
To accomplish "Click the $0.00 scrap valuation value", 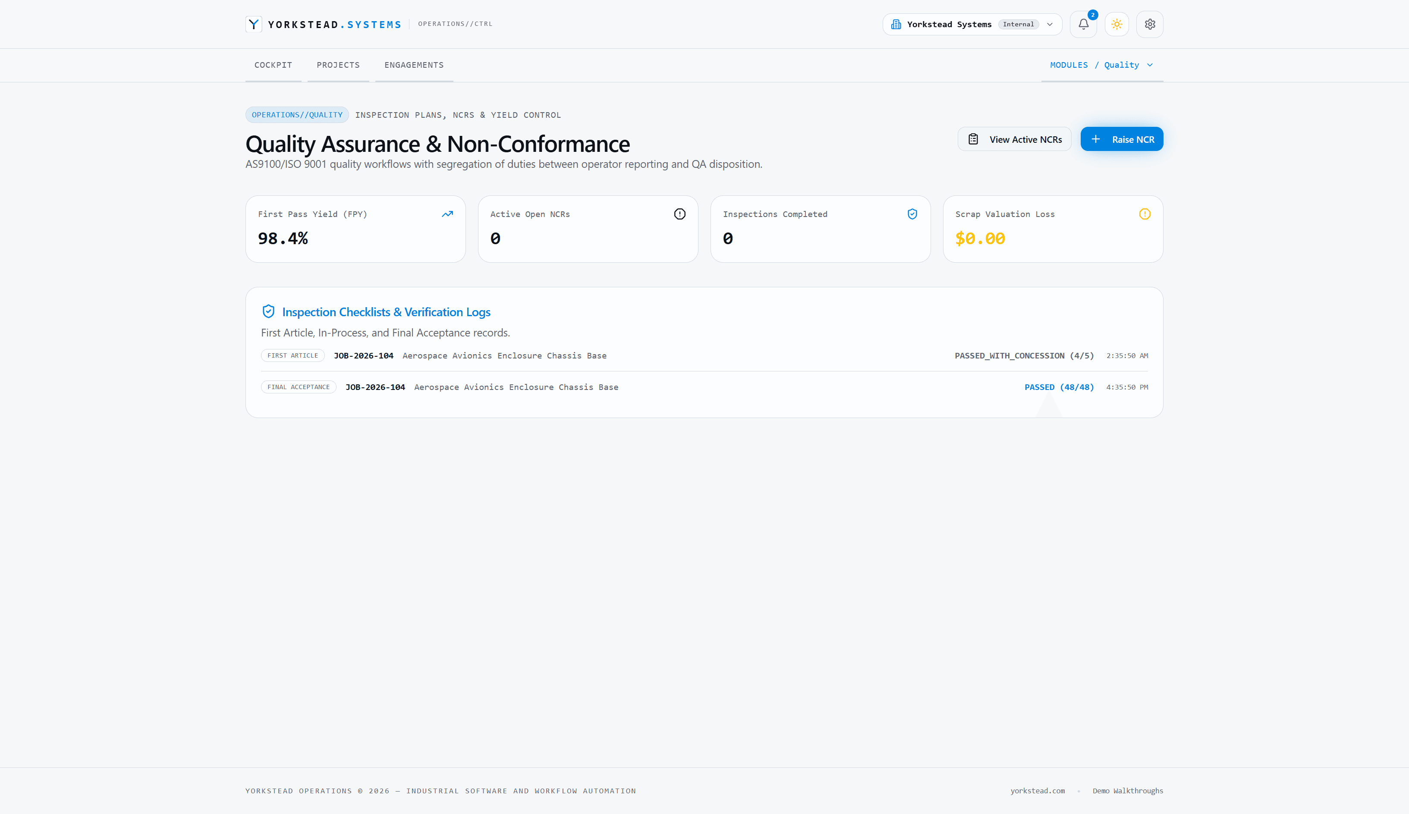I will pyautogui.click(x=980, y=239).
